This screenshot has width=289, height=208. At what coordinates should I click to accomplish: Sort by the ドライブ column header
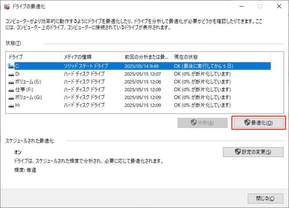(33, 57)
